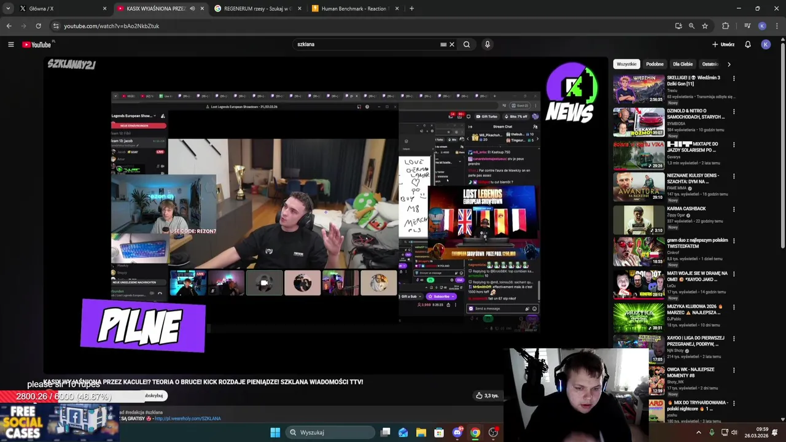Screen dimensions: 786x442
Task: Open the pl.weareholy.com/SZKLANA link
Action: tap(187, 419)
